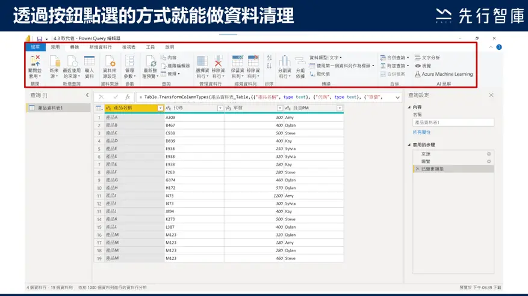
Task: Click Refresh Preview (重新整理預覽) icon
Action: click(151, 61)
